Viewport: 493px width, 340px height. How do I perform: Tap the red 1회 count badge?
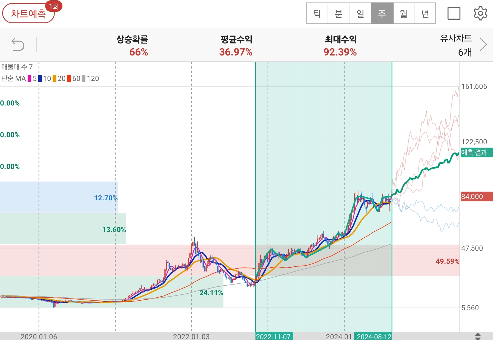[54, 6]
